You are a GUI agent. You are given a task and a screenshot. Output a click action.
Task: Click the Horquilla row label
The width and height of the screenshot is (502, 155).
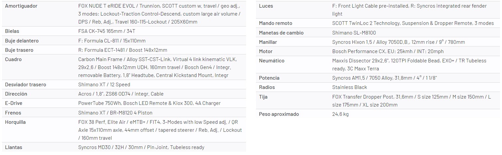click(15, 122)
